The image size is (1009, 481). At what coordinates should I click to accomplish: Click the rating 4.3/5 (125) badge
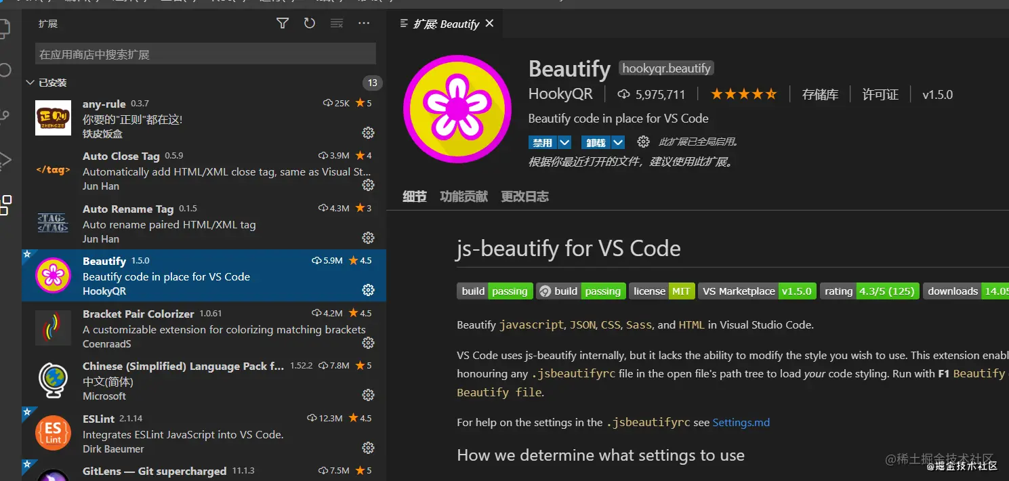[869, 291]
